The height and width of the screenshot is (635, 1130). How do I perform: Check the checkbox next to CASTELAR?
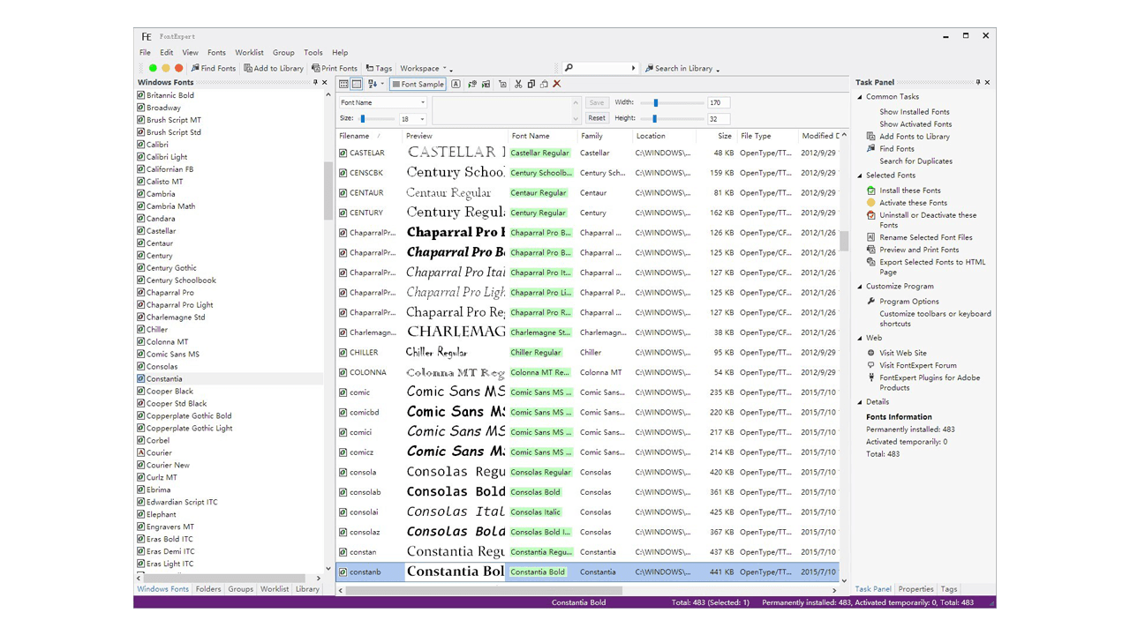tap(343, 153)
